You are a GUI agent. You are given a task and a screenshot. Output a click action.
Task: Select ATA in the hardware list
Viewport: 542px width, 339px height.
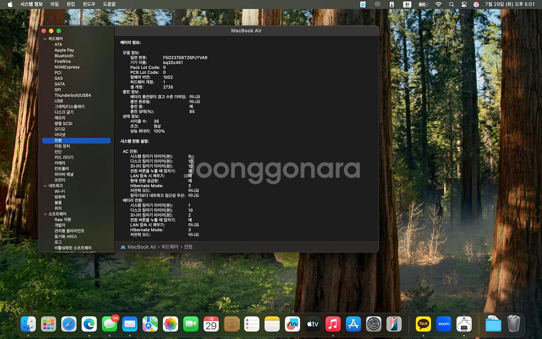pyautogui.click(x=58, y=45)
